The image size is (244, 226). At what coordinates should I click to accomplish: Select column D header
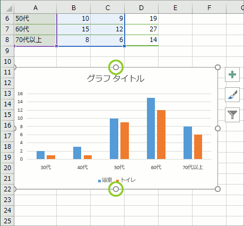tap(141, 8)
